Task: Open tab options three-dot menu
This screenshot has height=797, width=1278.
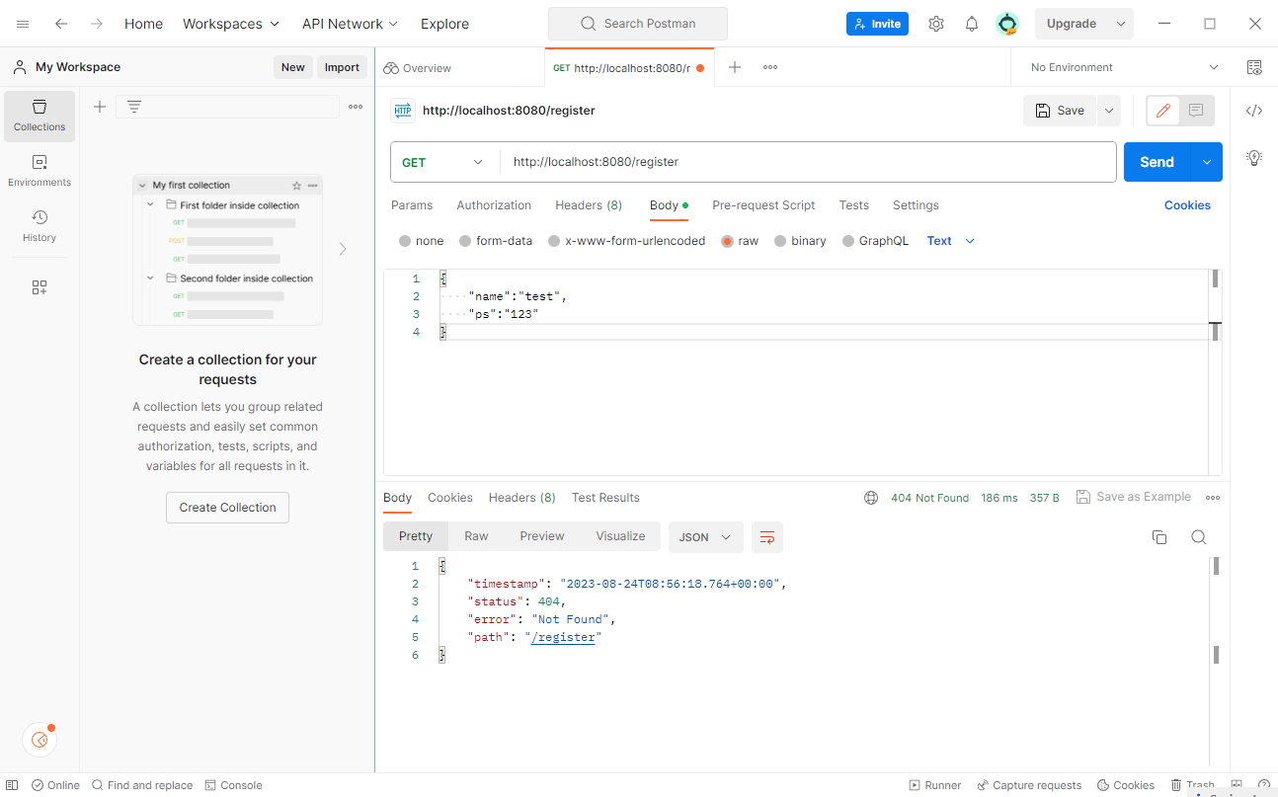Action: pyautogui.click(x=770, y=67)
